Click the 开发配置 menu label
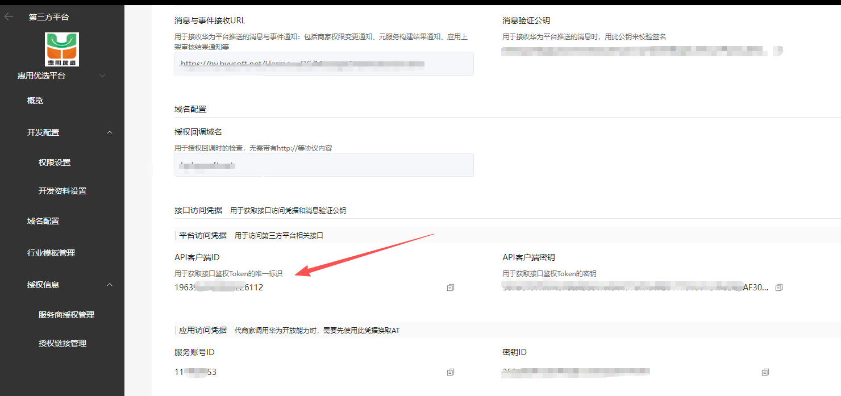The height and width of the screenshot is (396, 841). tap(43, 132)
